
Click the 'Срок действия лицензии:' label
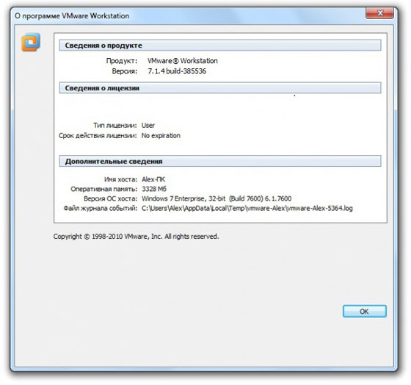pyautogui.click(x=98, y=136)
